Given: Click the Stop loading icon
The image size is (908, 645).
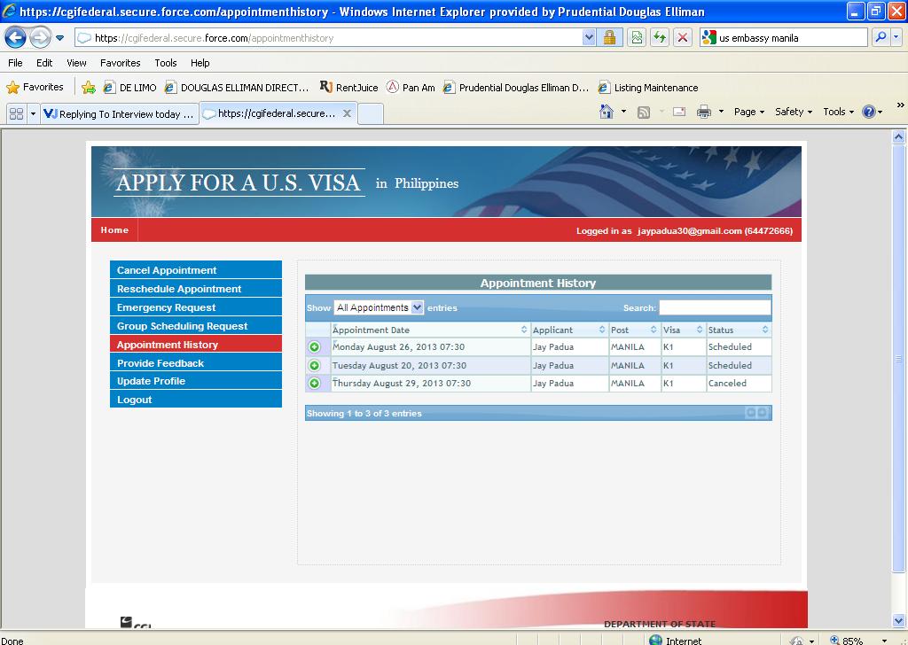Looking at the screenshot, I should click(683, 38).
